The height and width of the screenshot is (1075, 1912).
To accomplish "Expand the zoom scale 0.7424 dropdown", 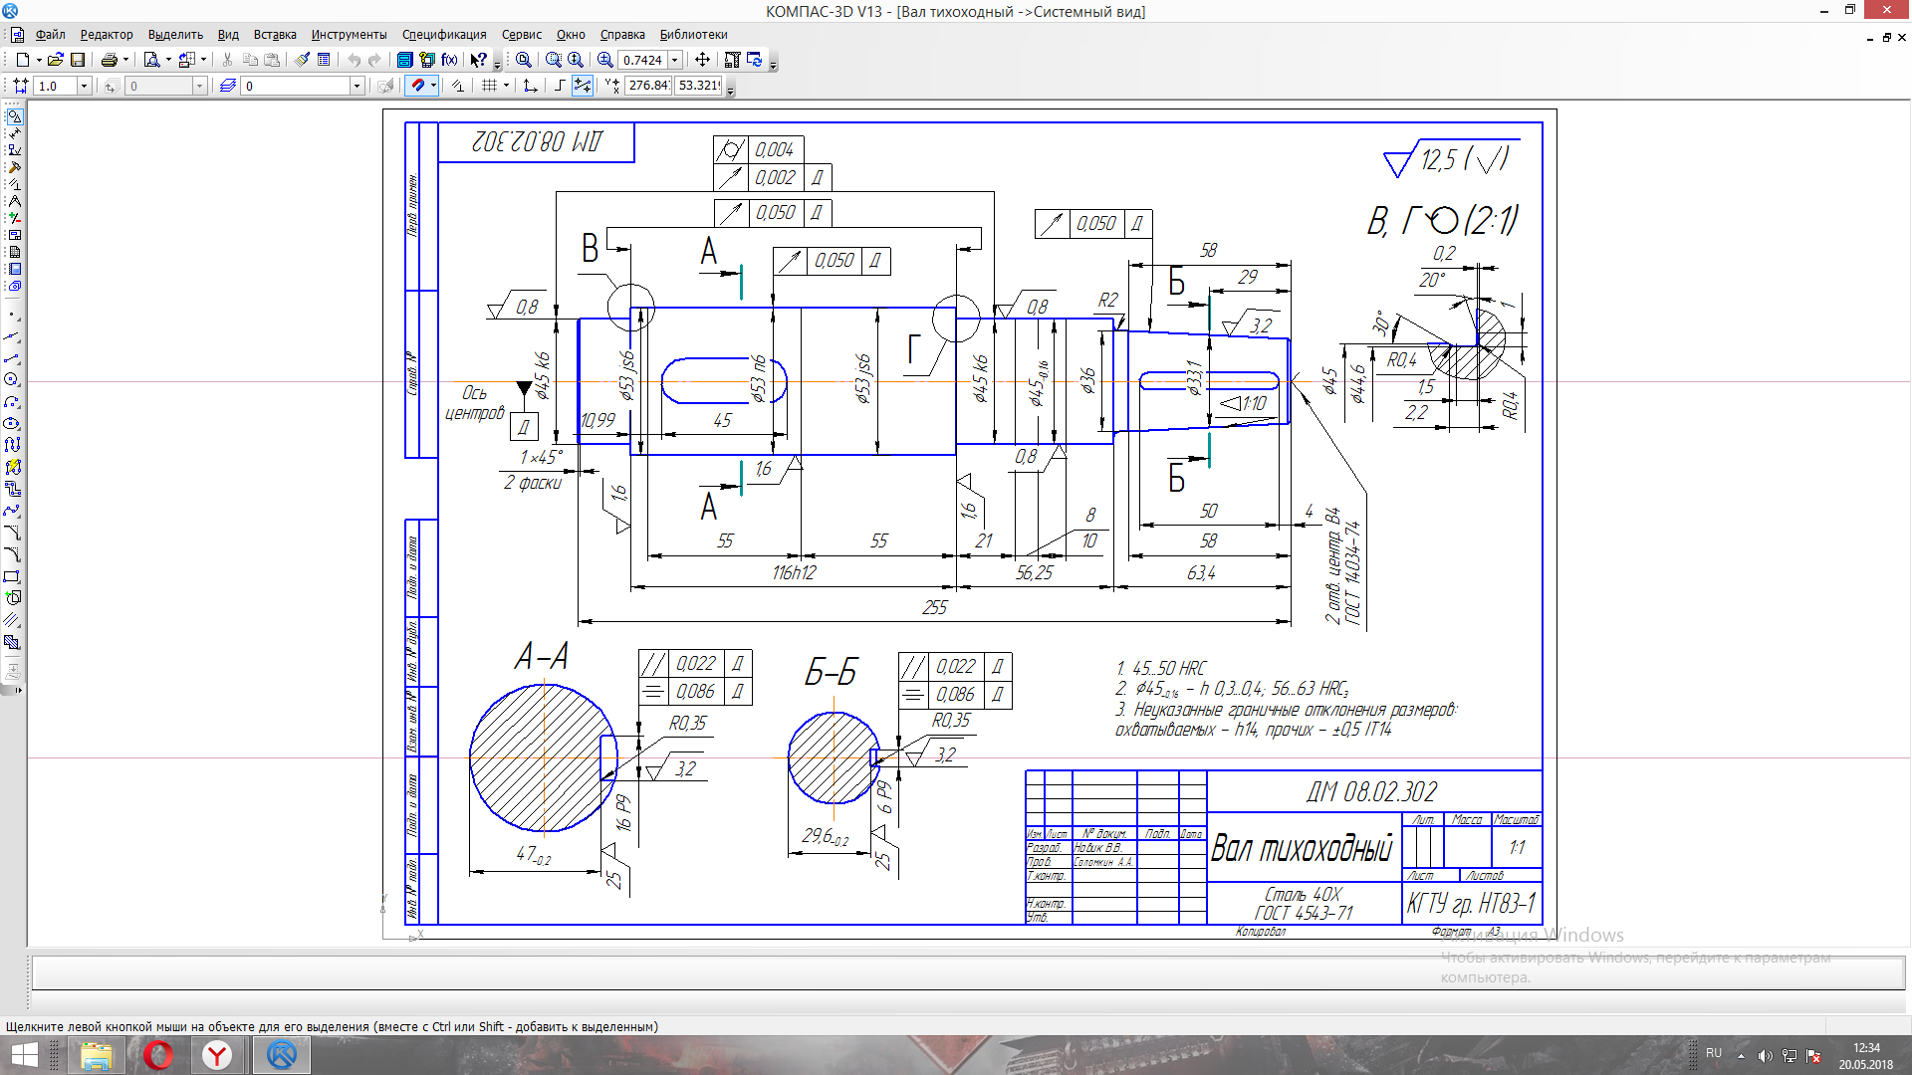I will (x=675, y=60).
